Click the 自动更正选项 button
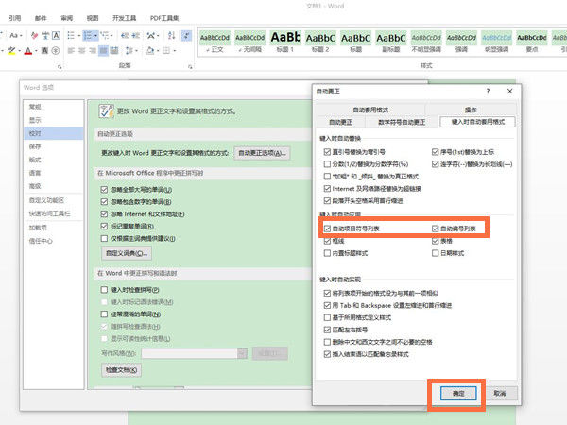 261,153
